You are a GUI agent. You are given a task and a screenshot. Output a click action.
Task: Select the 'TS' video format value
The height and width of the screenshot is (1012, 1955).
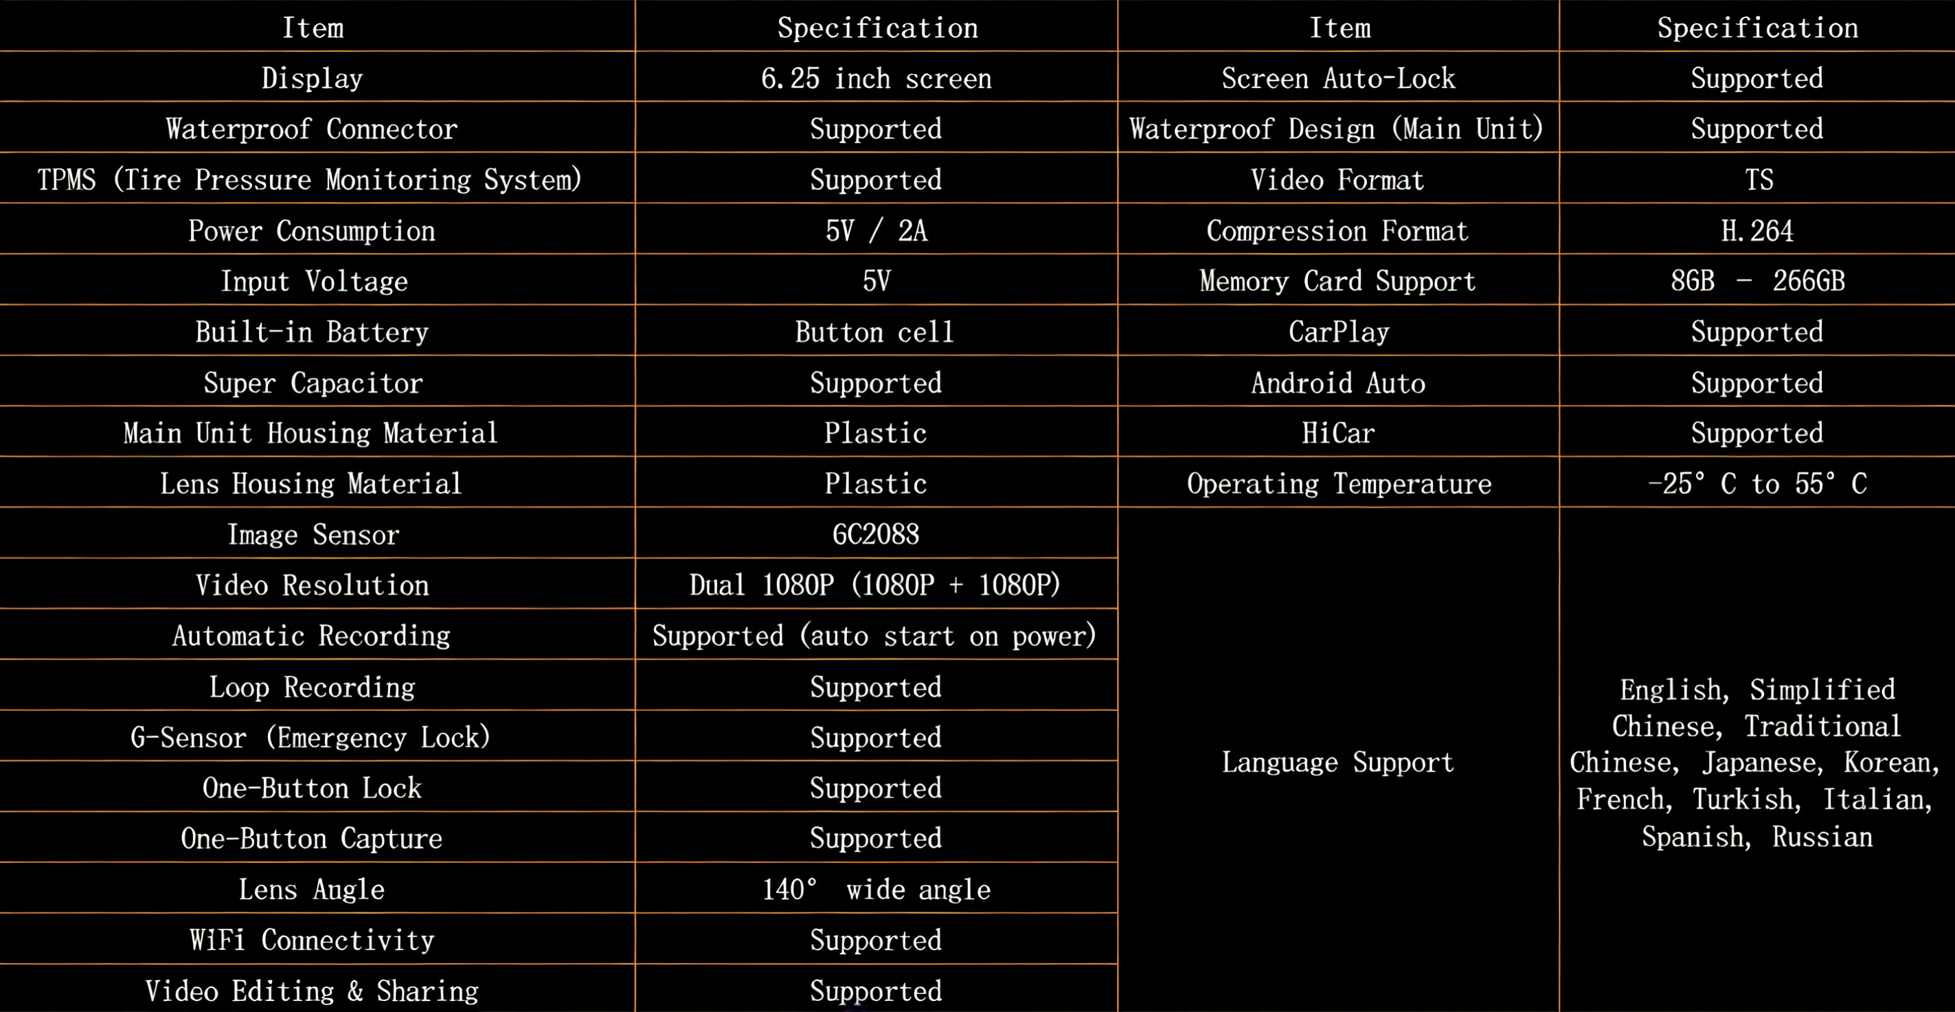[x=1759, y=180]
